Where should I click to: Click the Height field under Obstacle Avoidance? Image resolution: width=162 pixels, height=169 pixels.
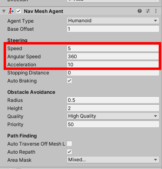tap(113, 108)
